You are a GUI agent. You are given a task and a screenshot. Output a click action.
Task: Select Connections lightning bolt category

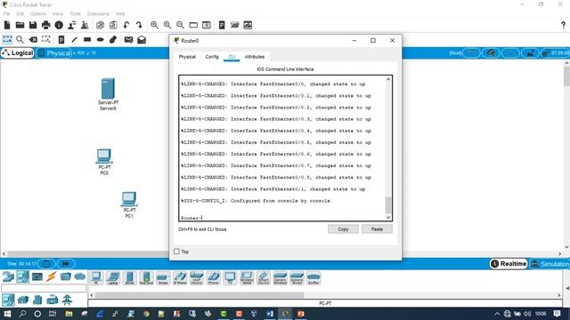pyautogui.click(x=52, y=276)
